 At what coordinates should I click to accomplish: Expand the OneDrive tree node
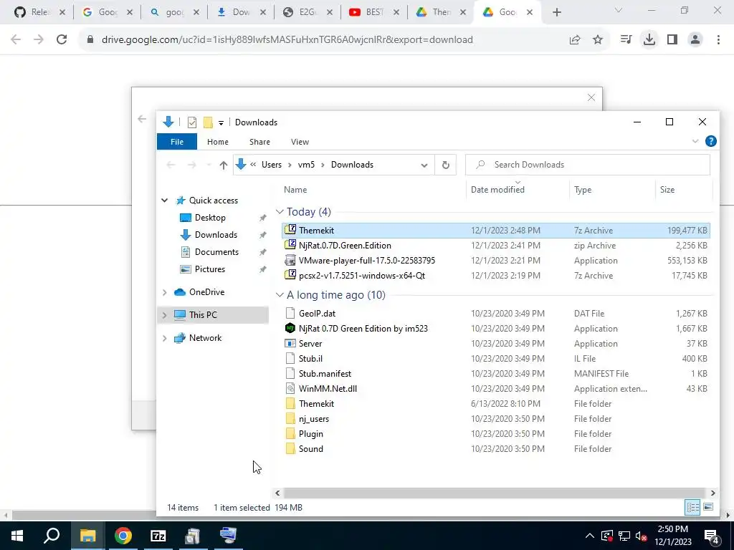[x=164, y=292]
